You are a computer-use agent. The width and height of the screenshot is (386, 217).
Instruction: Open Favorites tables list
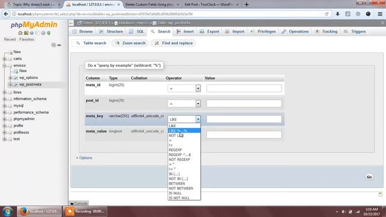coord(27,39)
